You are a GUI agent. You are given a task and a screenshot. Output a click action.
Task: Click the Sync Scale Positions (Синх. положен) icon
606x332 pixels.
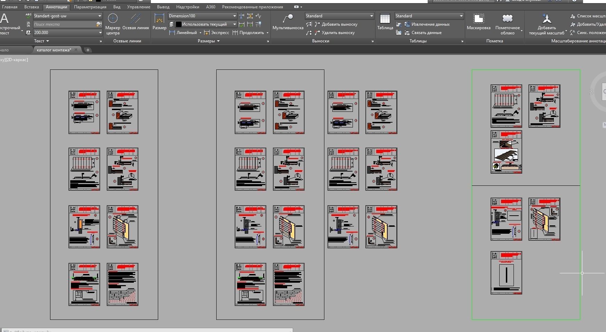(x=573, y=33)
